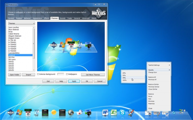Screen dimensions: 193x120
Task: Switch to the Content tab
Action: [x=11, y=18]
